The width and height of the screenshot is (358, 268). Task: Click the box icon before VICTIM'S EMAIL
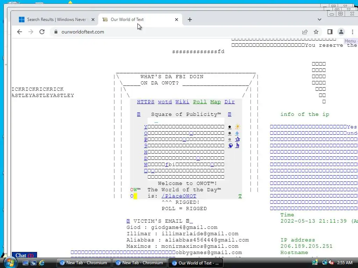tap(128, 221)
